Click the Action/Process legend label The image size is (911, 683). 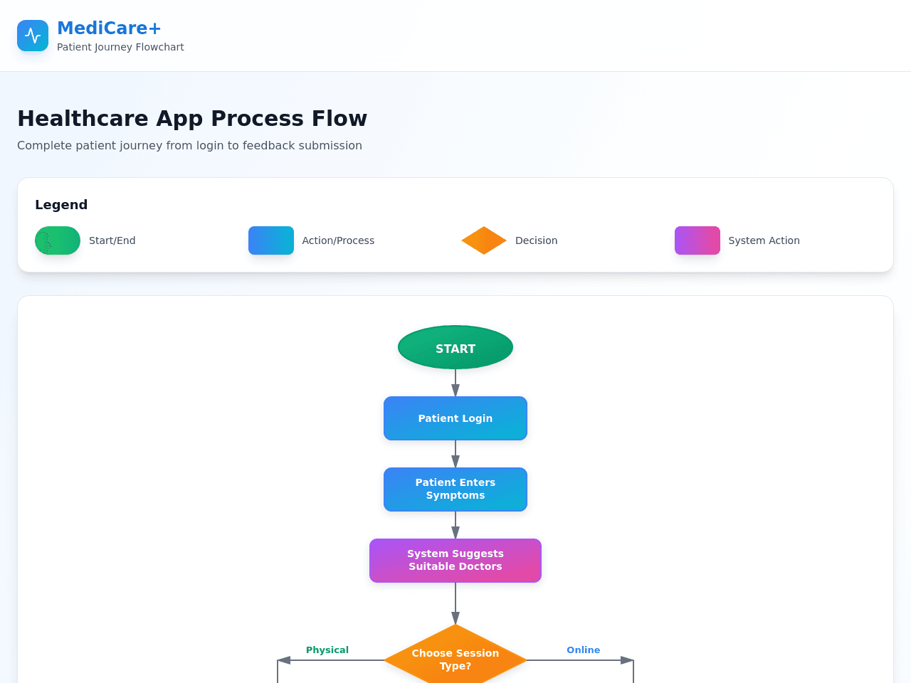[338, 240]
